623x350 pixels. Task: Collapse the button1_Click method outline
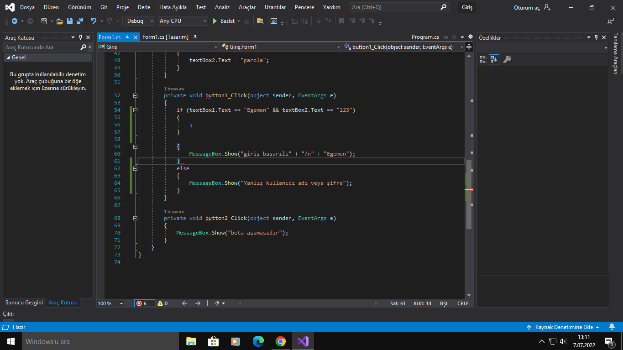pos(135,95)
